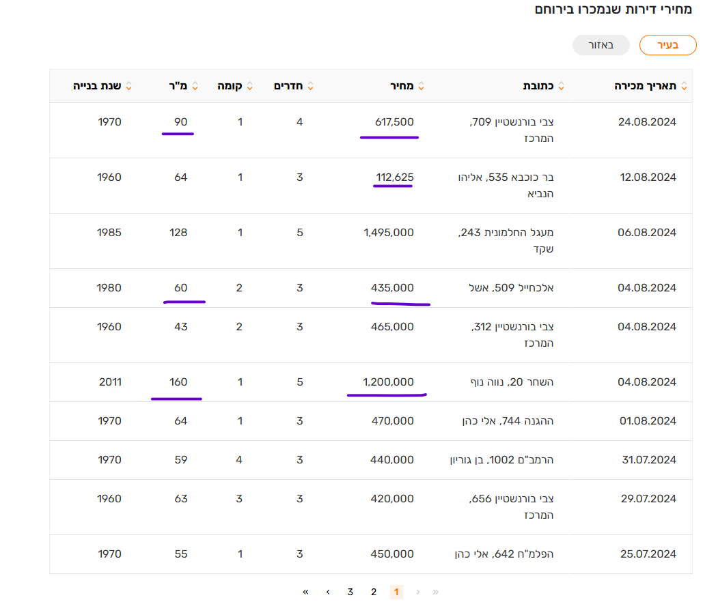Click the 12.08.2024 sale date cell
The image size is (703, 602).
tap(647, 177)
